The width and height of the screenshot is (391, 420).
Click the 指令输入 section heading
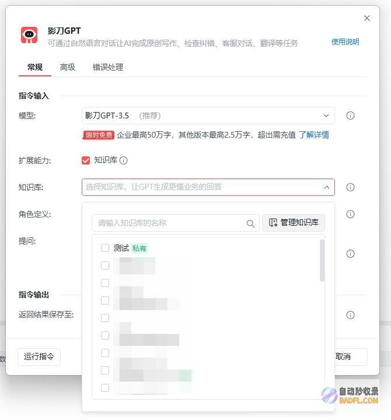34,96
